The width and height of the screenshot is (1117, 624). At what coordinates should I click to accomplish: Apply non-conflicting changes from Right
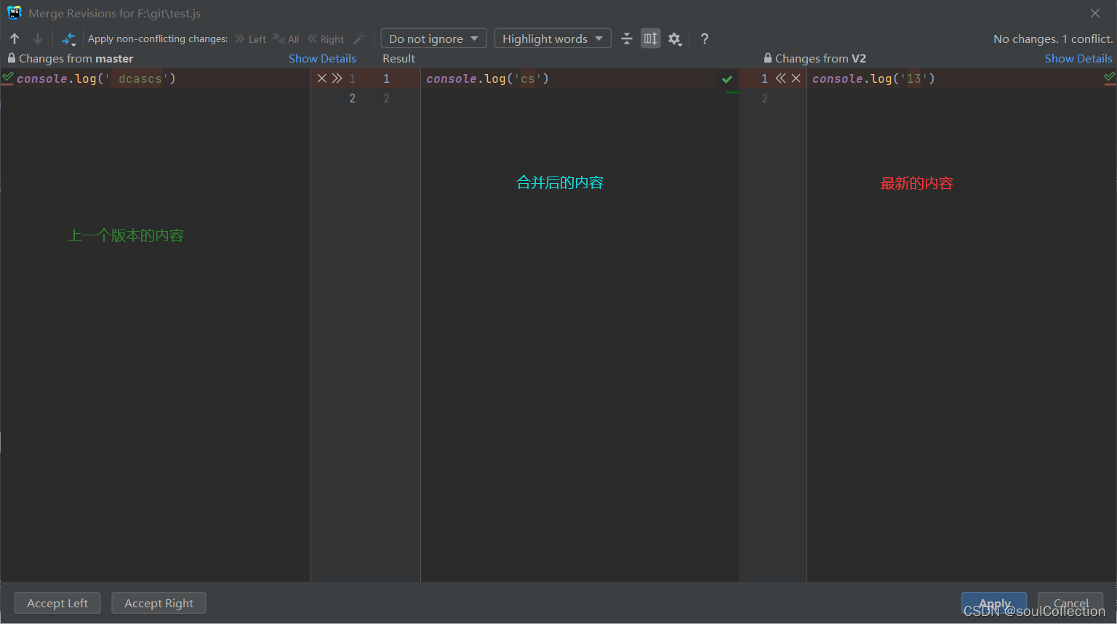click(x=326, y=39)
